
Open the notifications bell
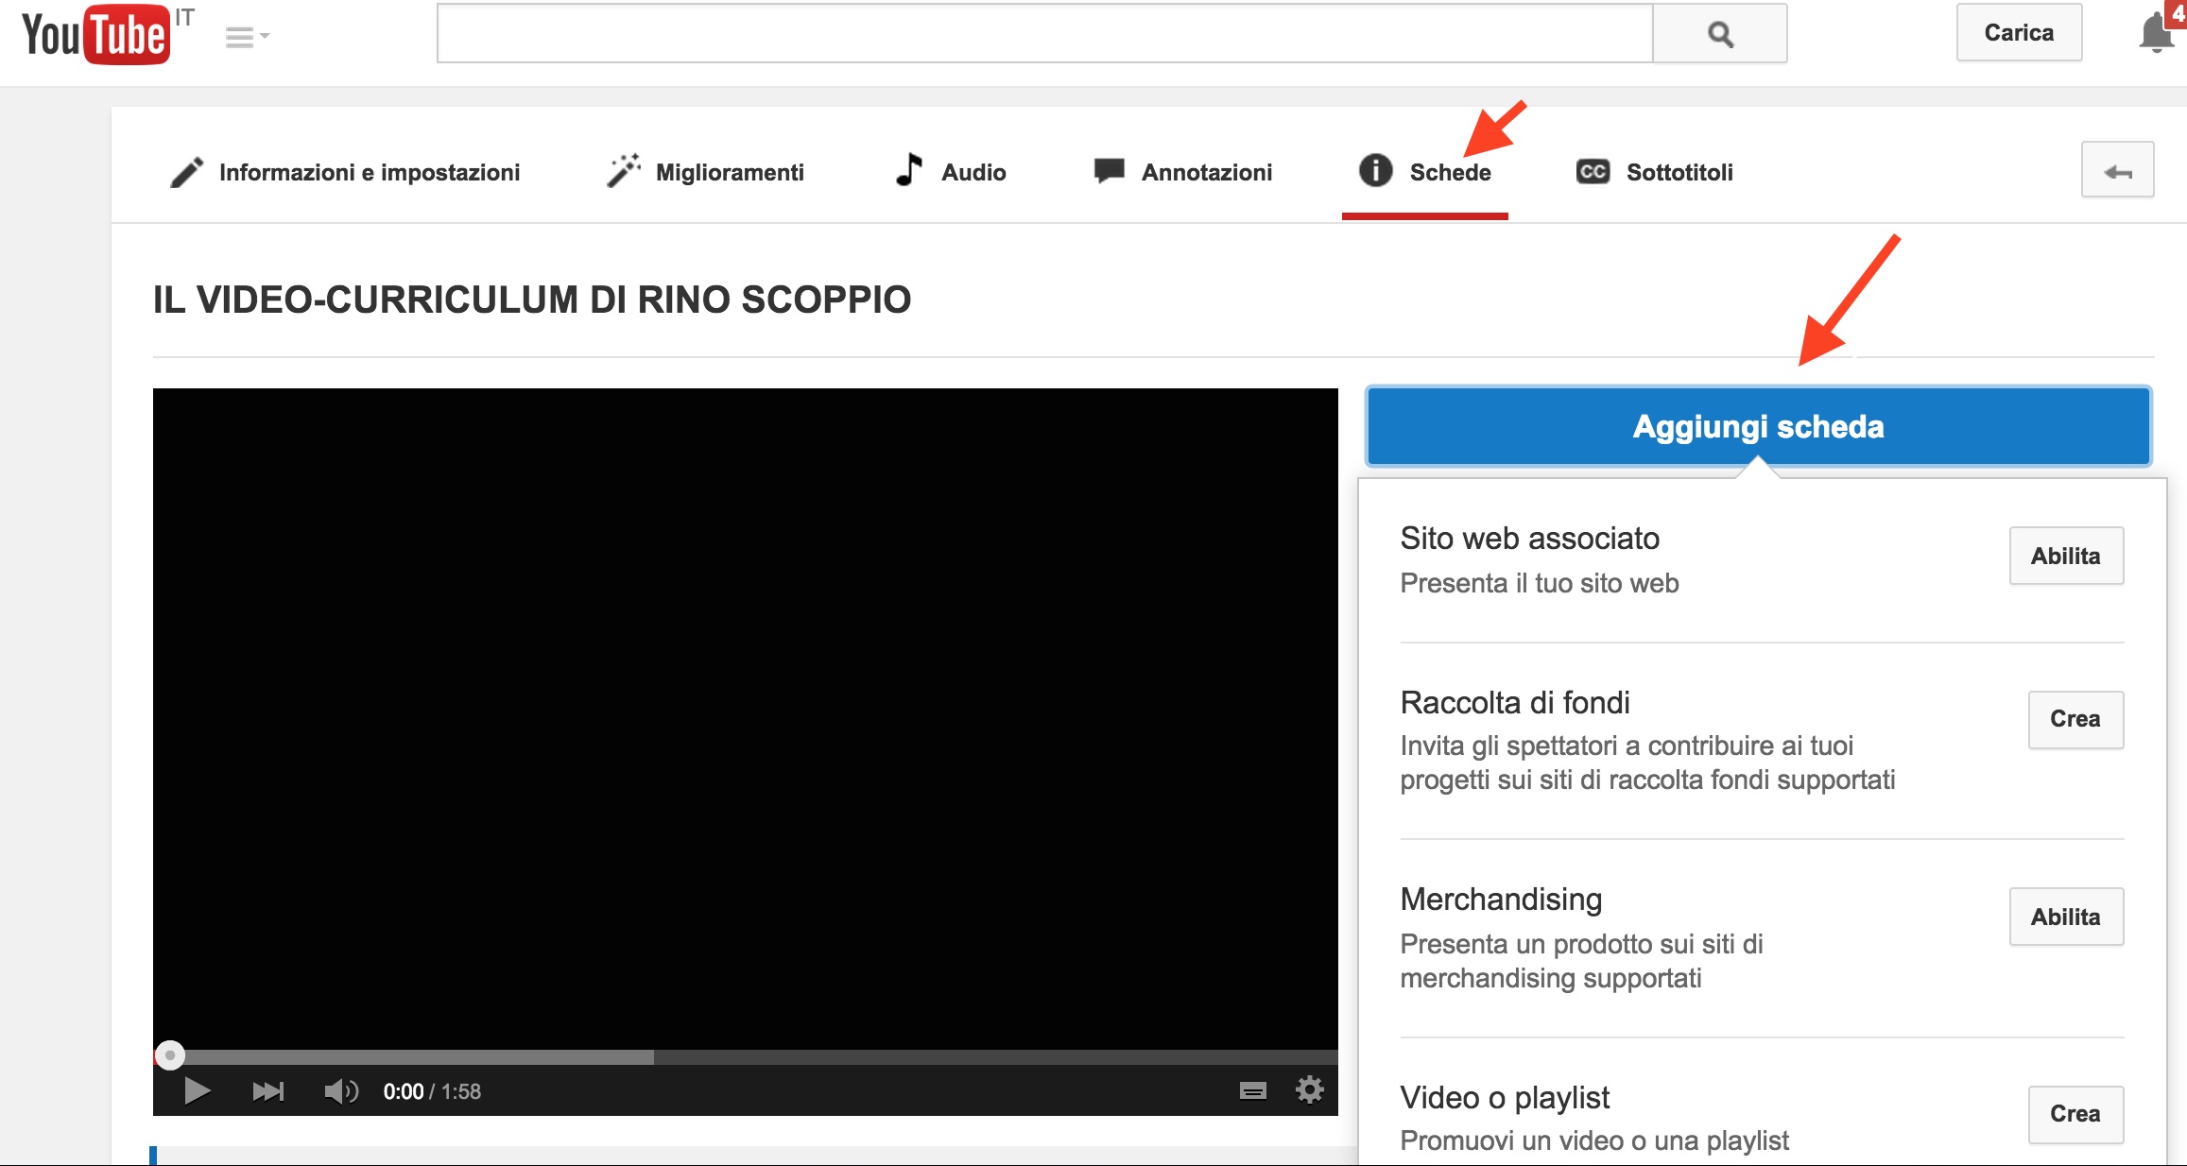pos(2155,34)
